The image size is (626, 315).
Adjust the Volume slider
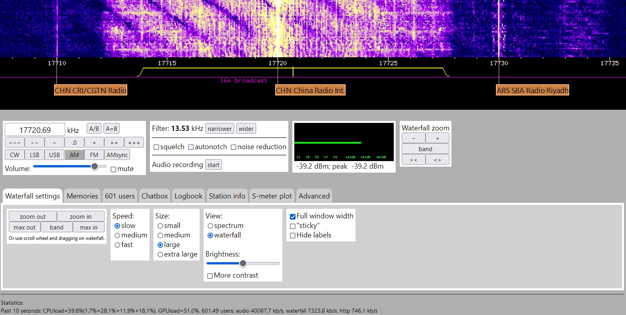coord(70,167)
